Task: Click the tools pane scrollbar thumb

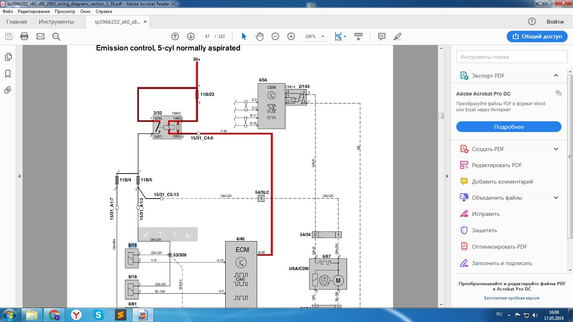Action: click(x=570, y=156)
